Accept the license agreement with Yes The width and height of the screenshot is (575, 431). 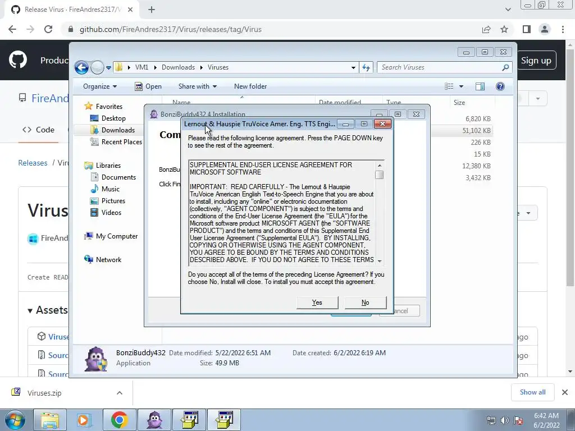317,302
